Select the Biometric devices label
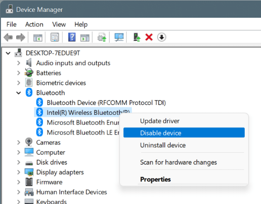261x204 pixels. [x=61, y=83]
